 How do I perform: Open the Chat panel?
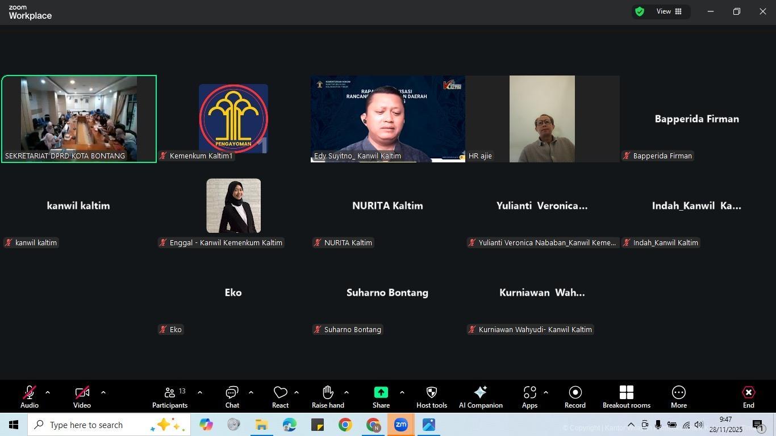point(232,397)
